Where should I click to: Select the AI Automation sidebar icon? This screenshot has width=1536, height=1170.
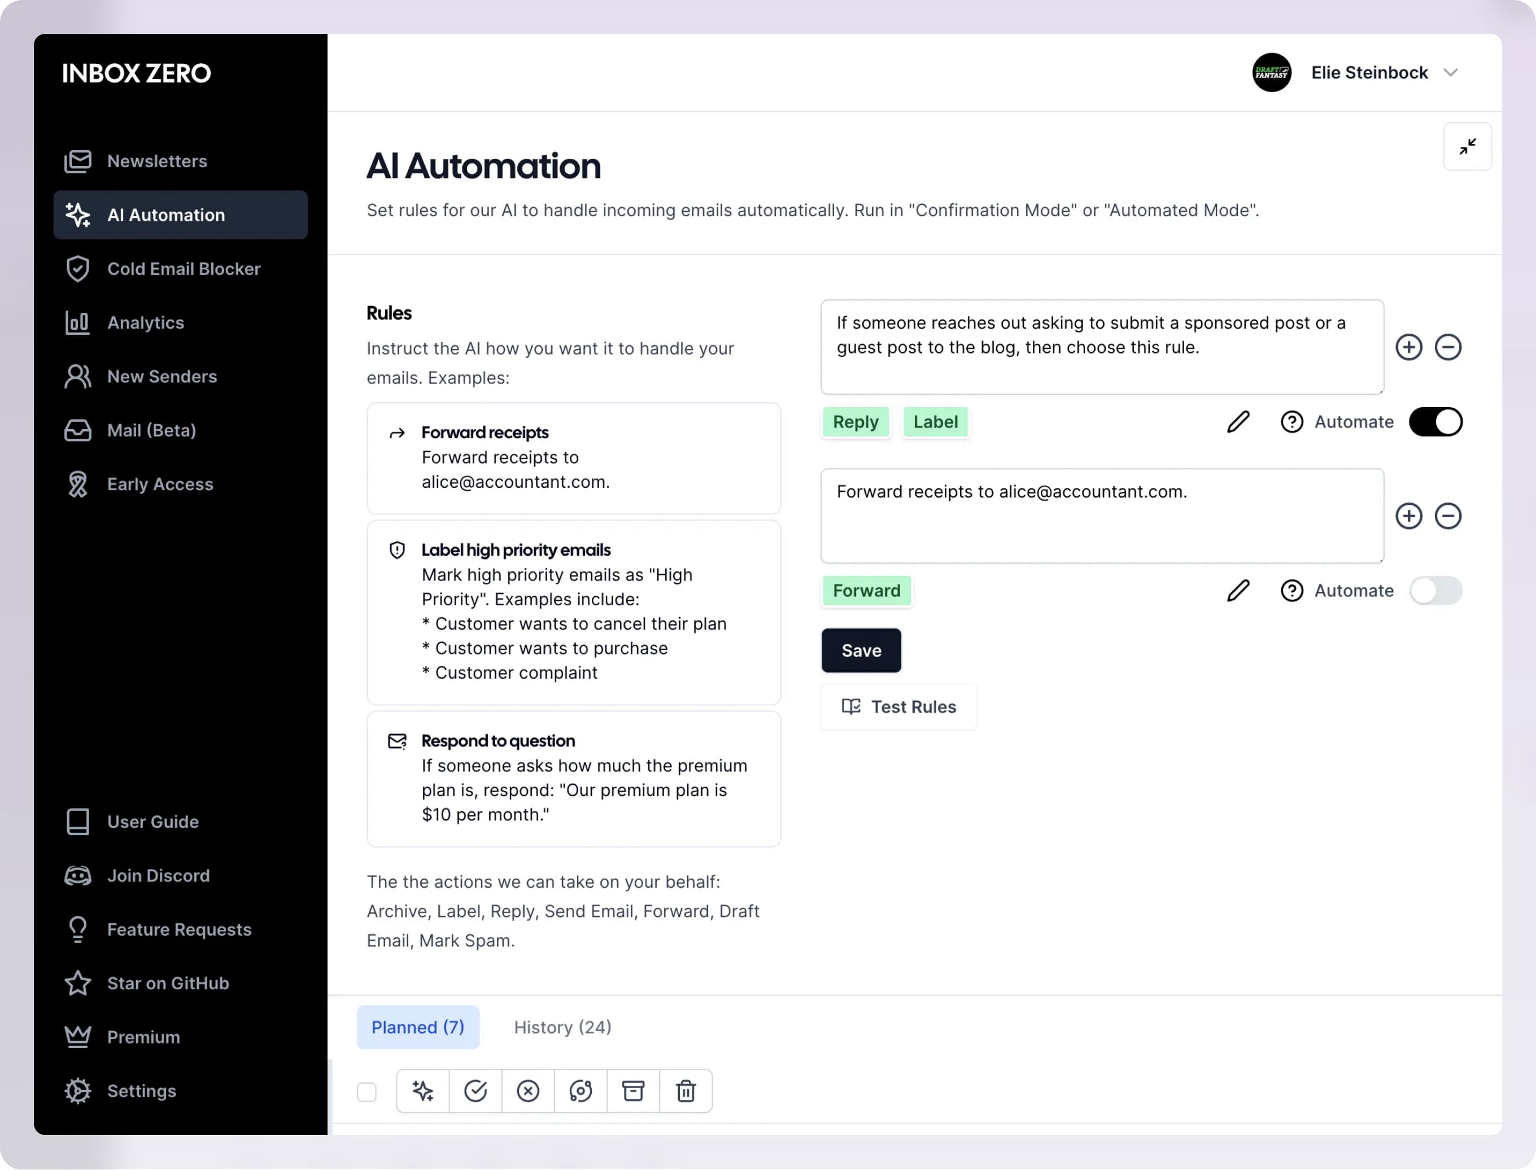pyautogui.click(x=77, y=215)
